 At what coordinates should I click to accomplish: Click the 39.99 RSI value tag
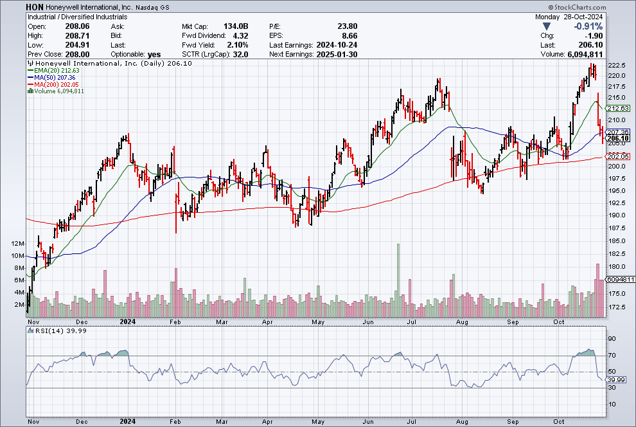pyautogui.click(x=616, y=380)
